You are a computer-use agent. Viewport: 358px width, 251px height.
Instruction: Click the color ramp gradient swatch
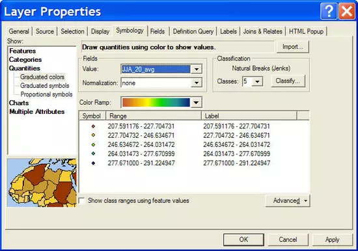156,103
